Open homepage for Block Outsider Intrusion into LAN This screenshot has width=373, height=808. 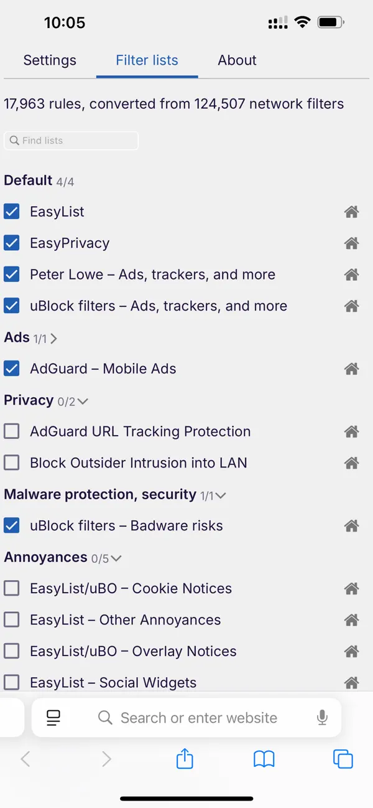tap(351, 463)
